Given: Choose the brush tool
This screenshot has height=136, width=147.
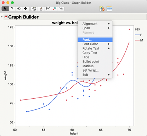Looking at the screenshot, I should click(x=41, y=9).
